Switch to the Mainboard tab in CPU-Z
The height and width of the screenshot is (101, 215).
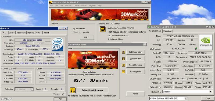point(21,33)
